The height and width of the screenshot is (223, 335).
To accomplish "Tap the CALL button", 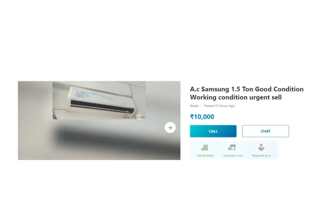I will (213, 131).
